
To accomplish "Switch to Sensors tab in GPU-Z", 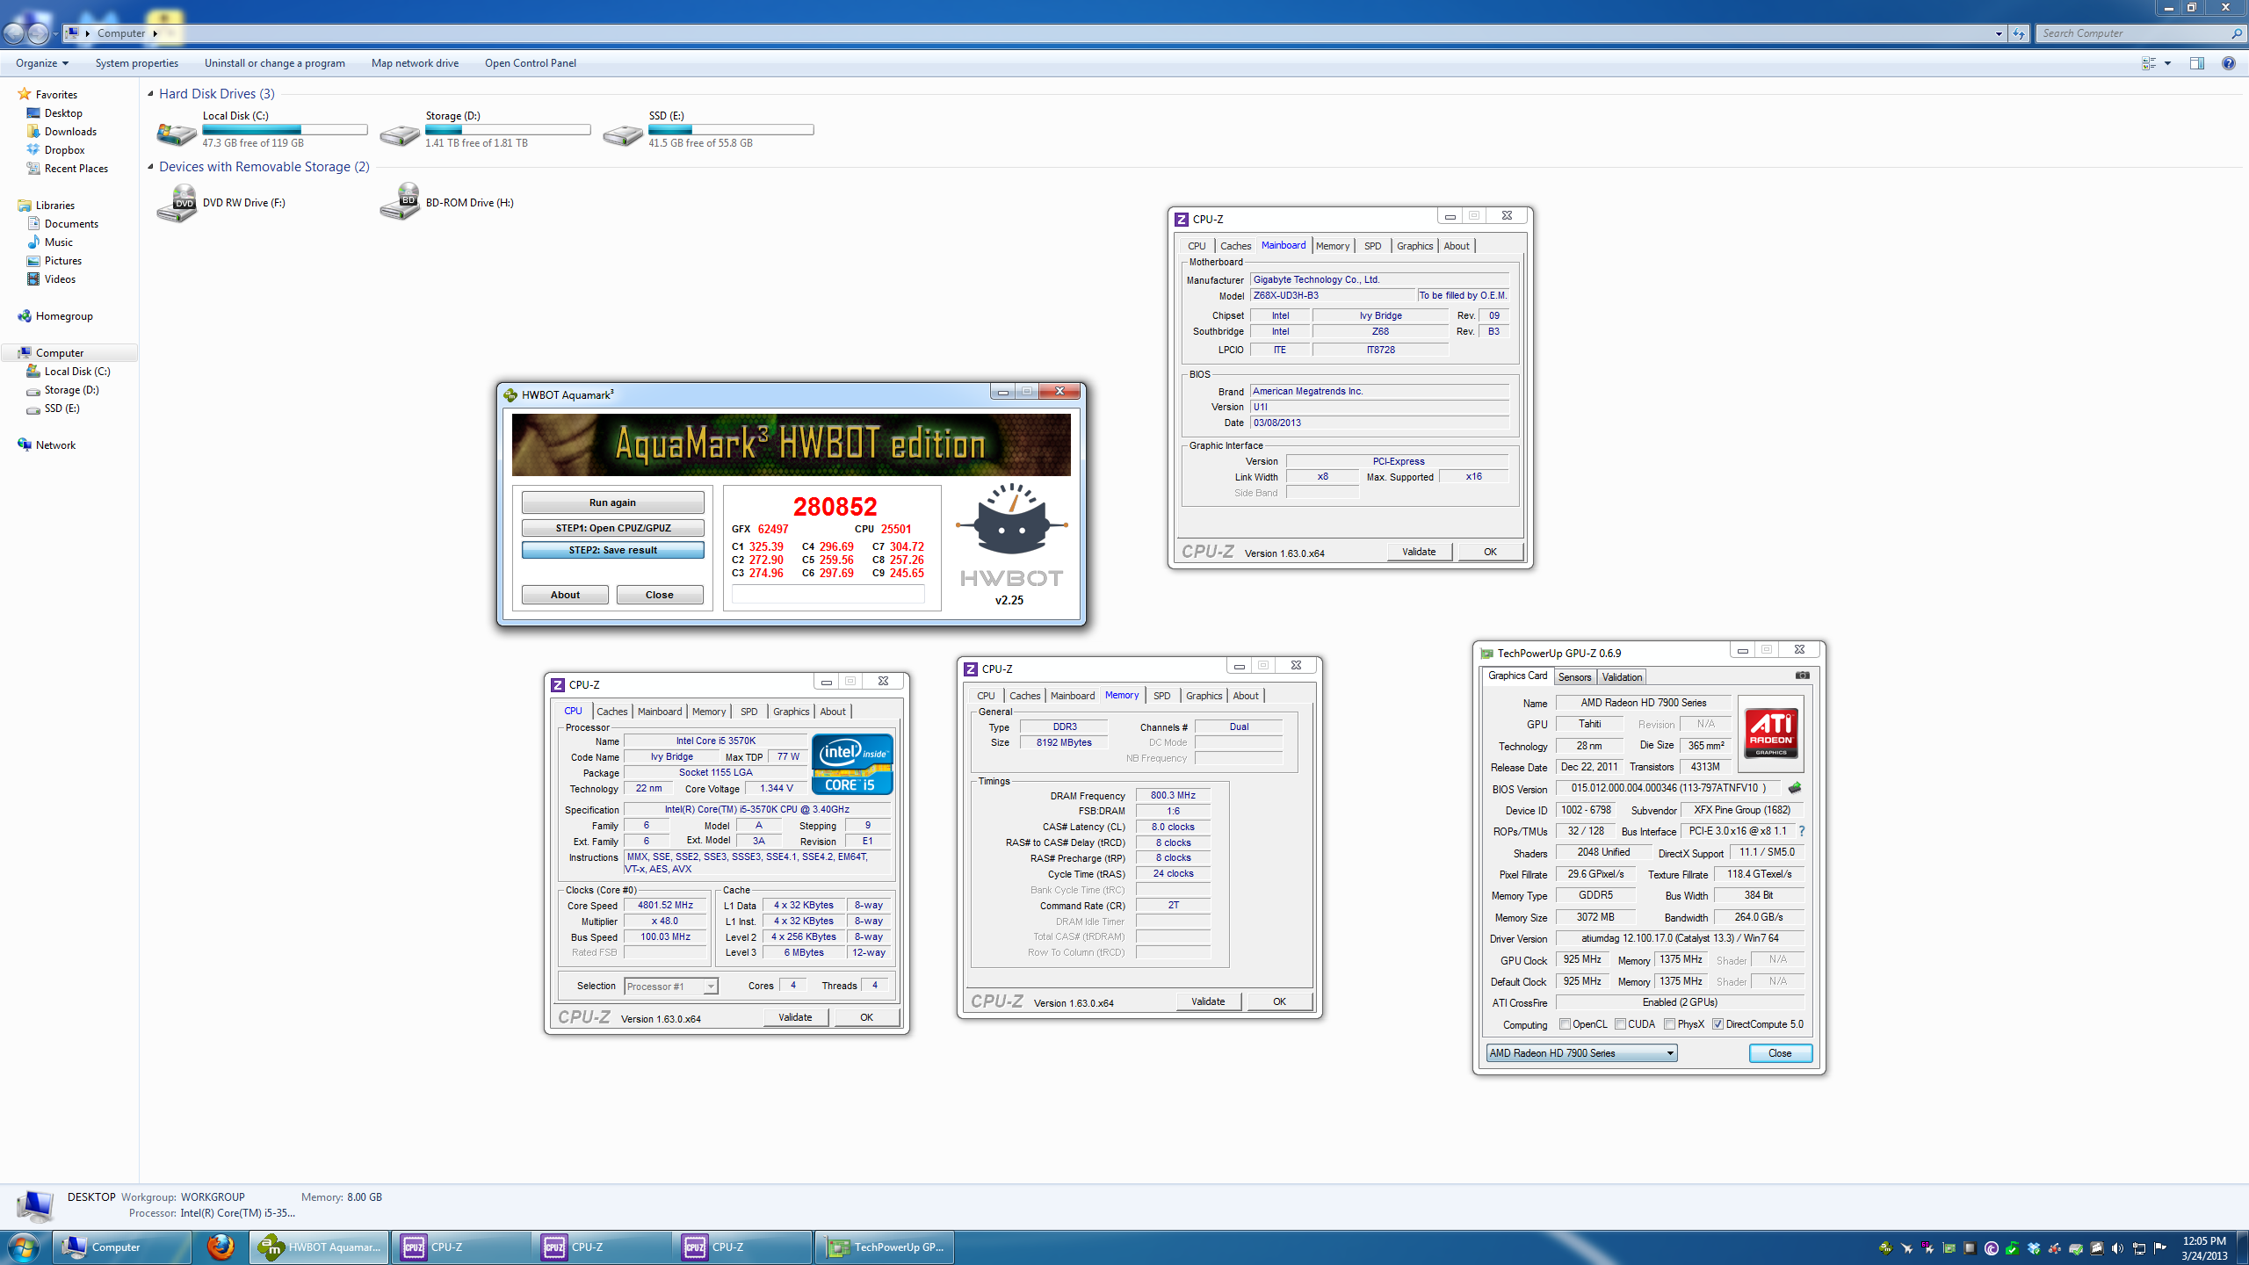I will [1574, 677].
